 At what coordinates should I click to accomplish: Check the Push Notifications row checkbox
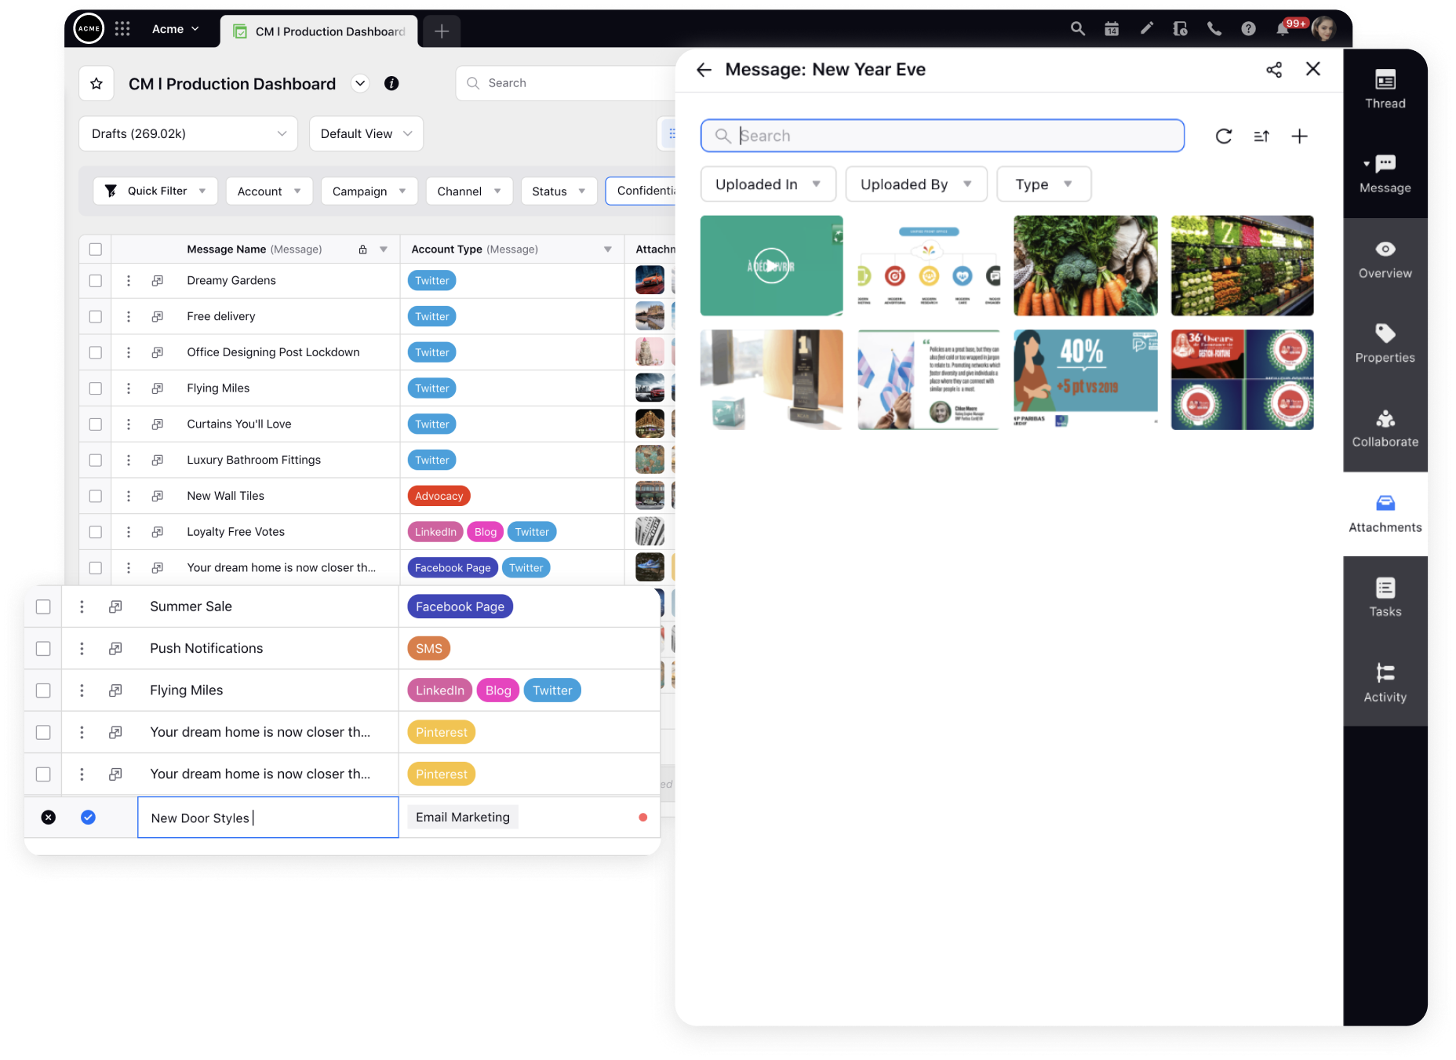click(x=43, y=649)
